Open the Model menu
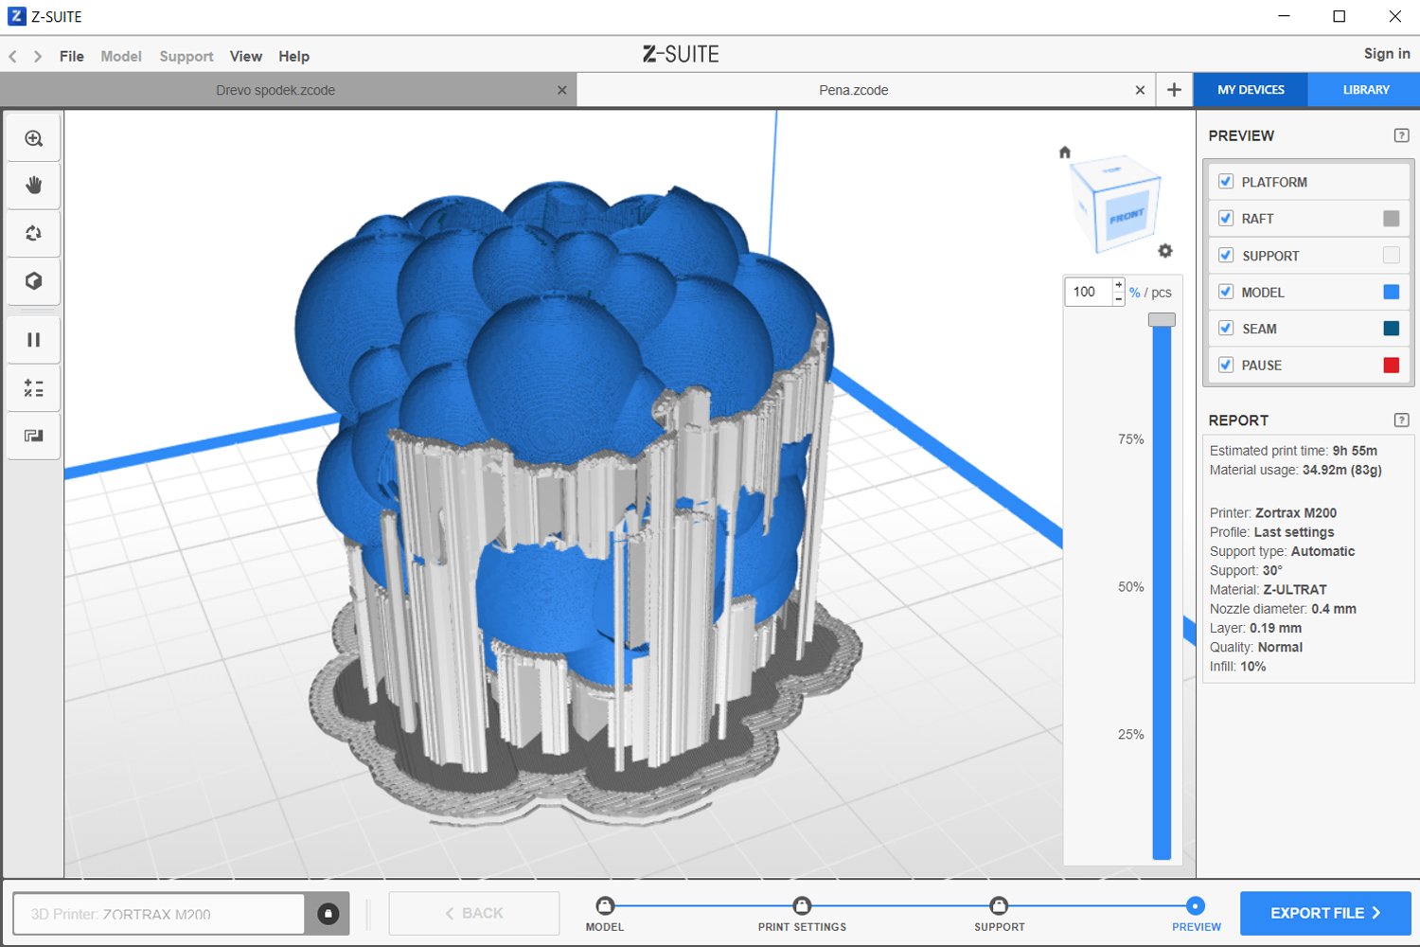The width and height of the screenshot is (1420, 947). 121,57
